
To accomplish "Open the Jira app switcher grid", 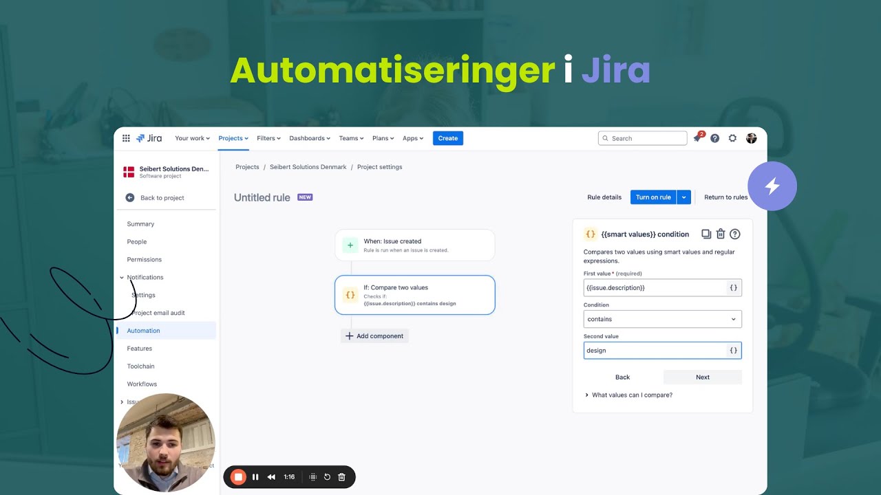I will coord(126,138).
